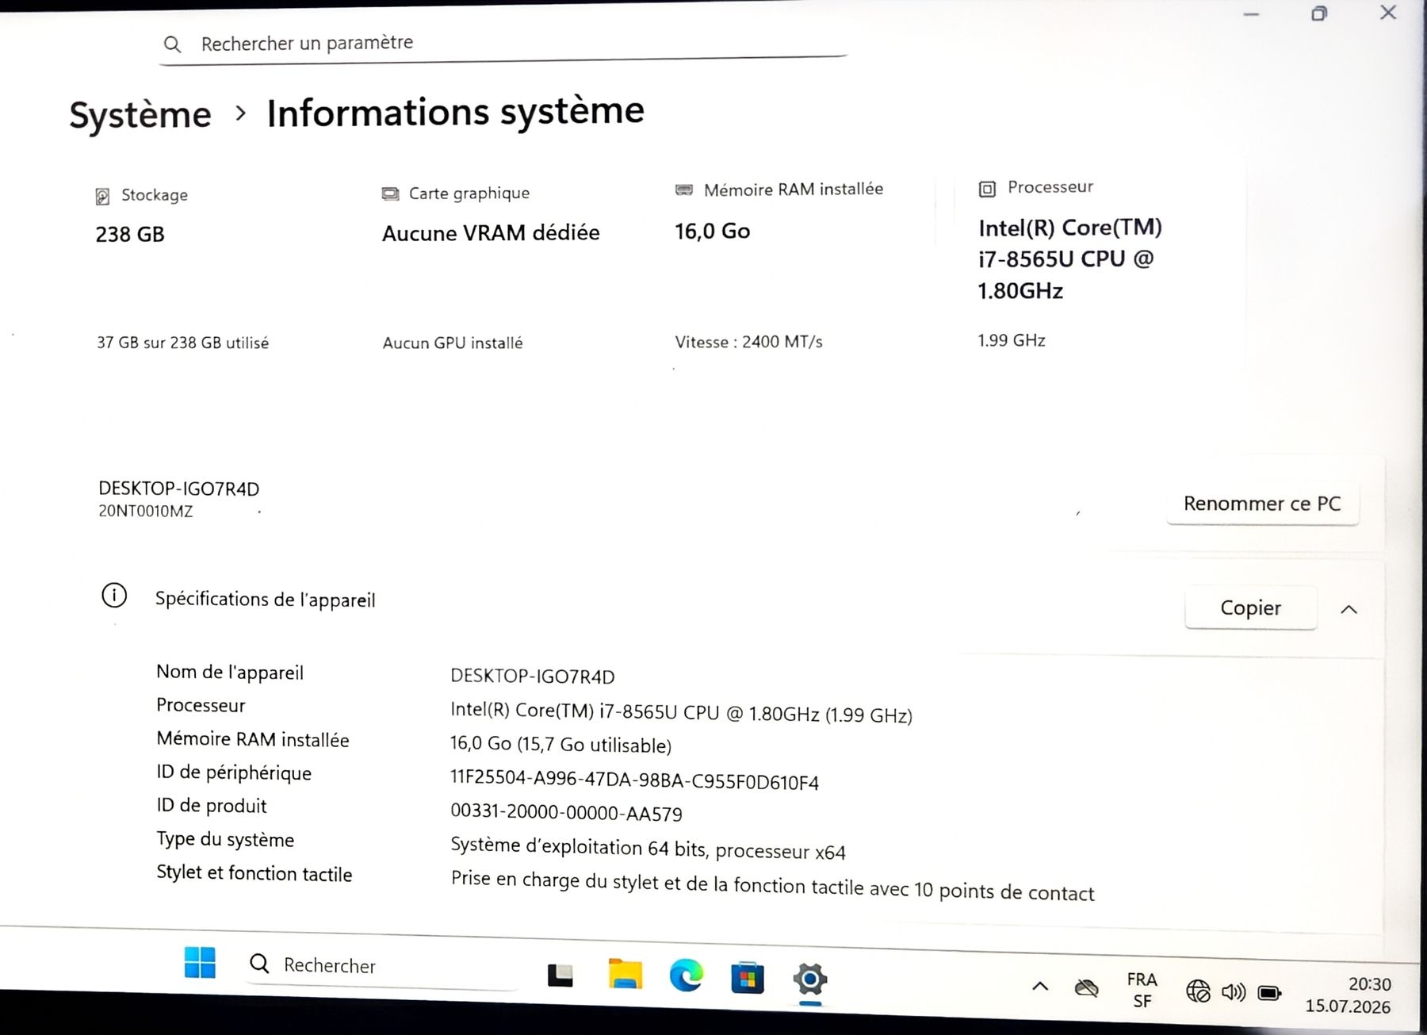Screen dimensions: 1427x1035
Task: Click the battery status tray icon
Action: [1270, 993]
